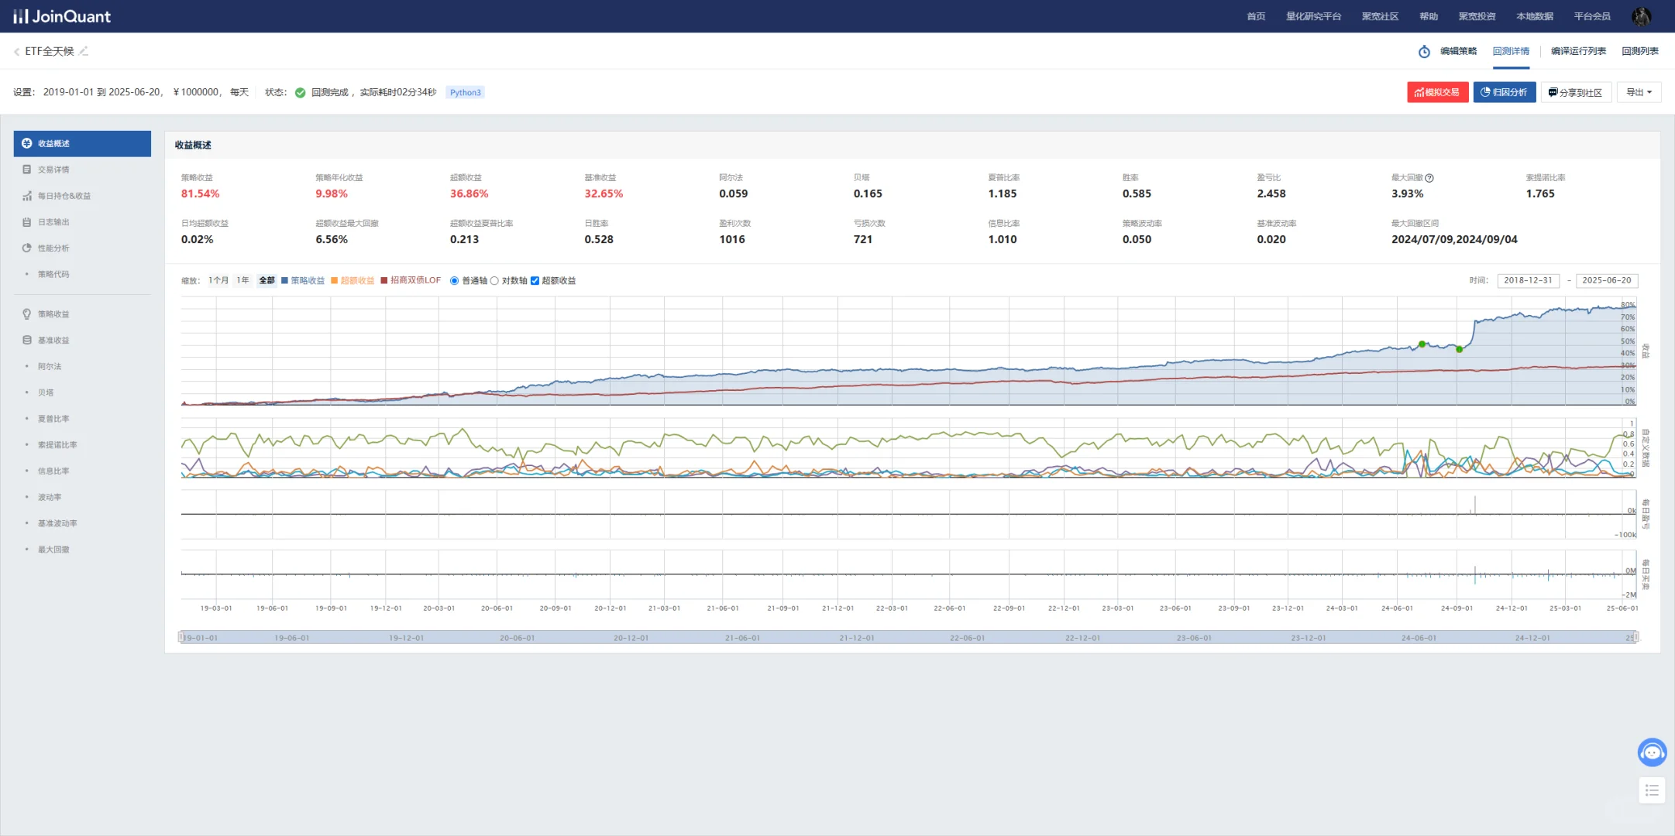Switch to 回测列表 tab
This screenshot has width=1675, height=836.
[1639, 51]
